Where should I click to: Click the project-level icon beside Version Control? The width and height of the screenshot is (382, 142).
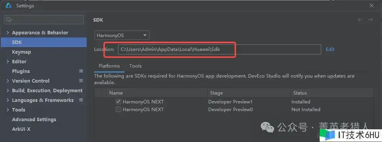point(81,81)
